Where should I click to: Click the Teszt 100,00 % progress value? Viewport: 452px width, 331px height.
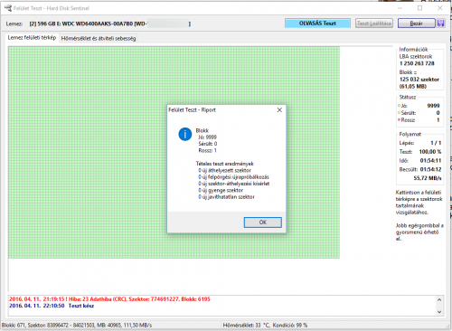point(430,152)
